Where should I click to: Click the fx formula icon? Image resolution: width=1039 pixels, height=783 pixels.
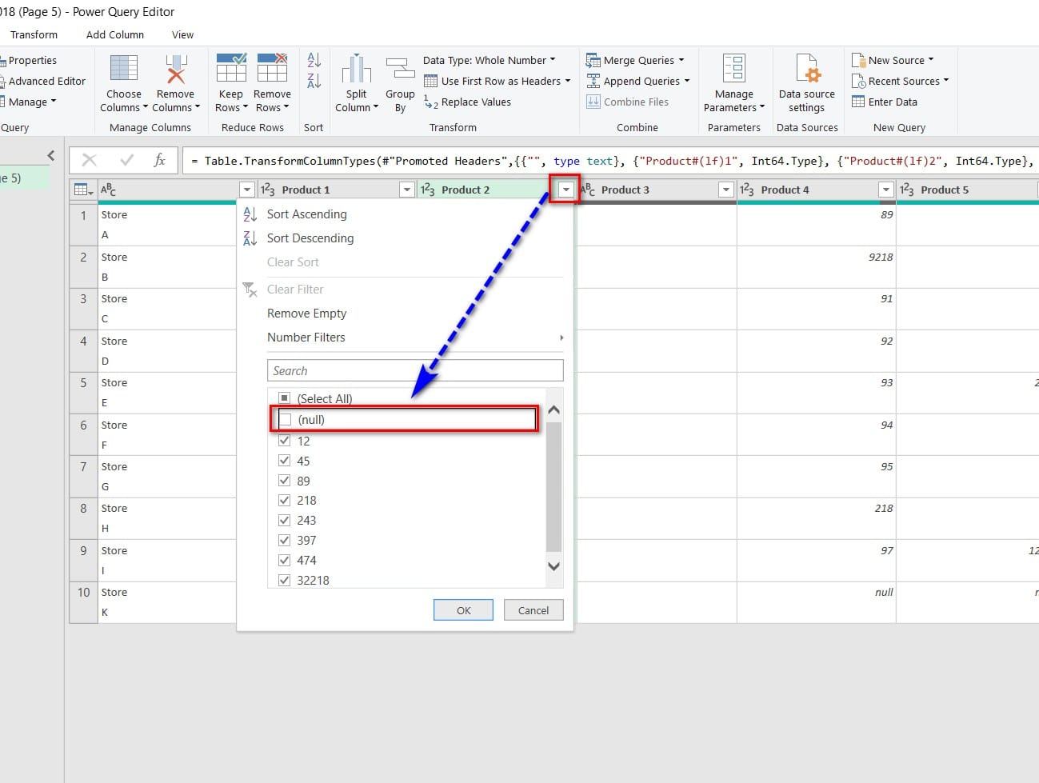[x=160, y=160]
